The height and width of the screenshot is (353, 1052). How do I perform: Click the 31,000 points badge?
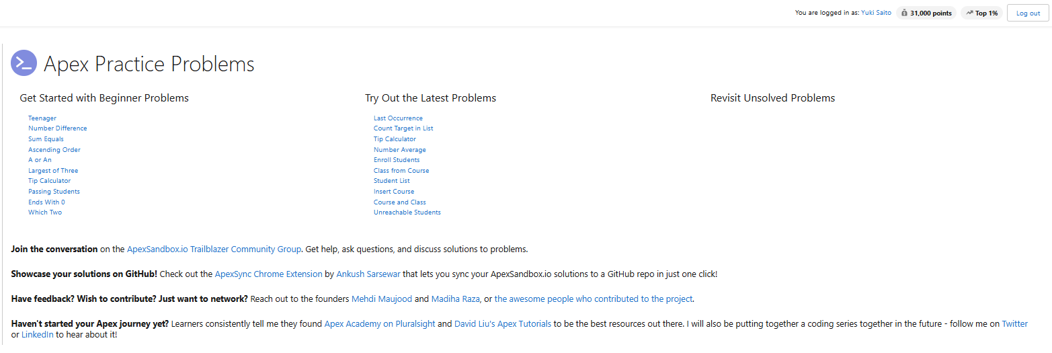[926, 13]
